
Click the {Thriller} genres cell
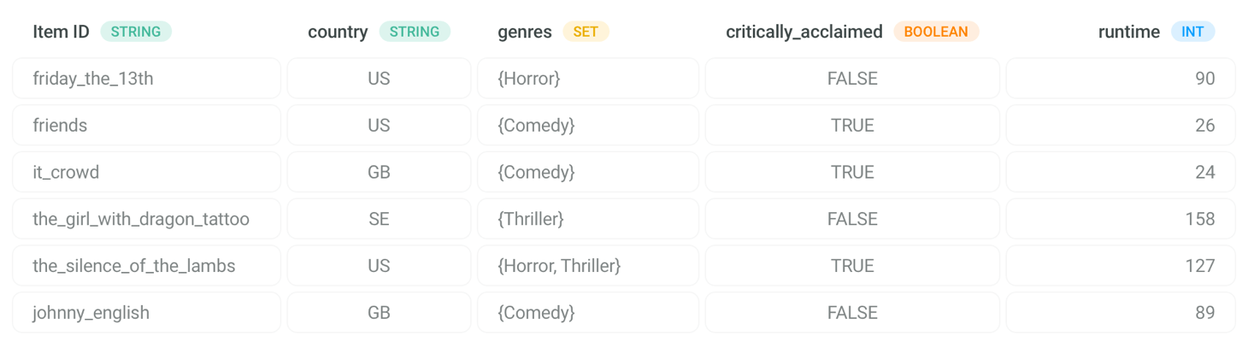[x=587, y=219]
